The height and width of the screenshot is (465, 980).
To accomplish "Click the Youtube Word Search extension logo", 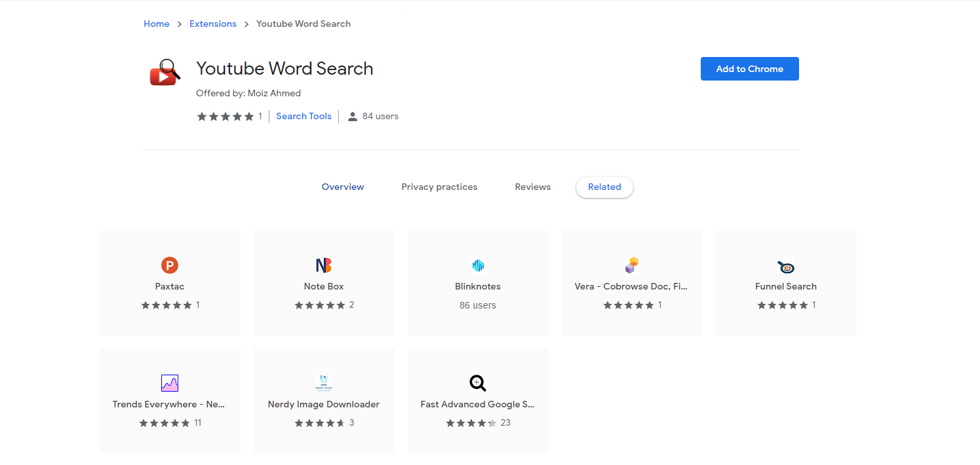I will point(165,73).
